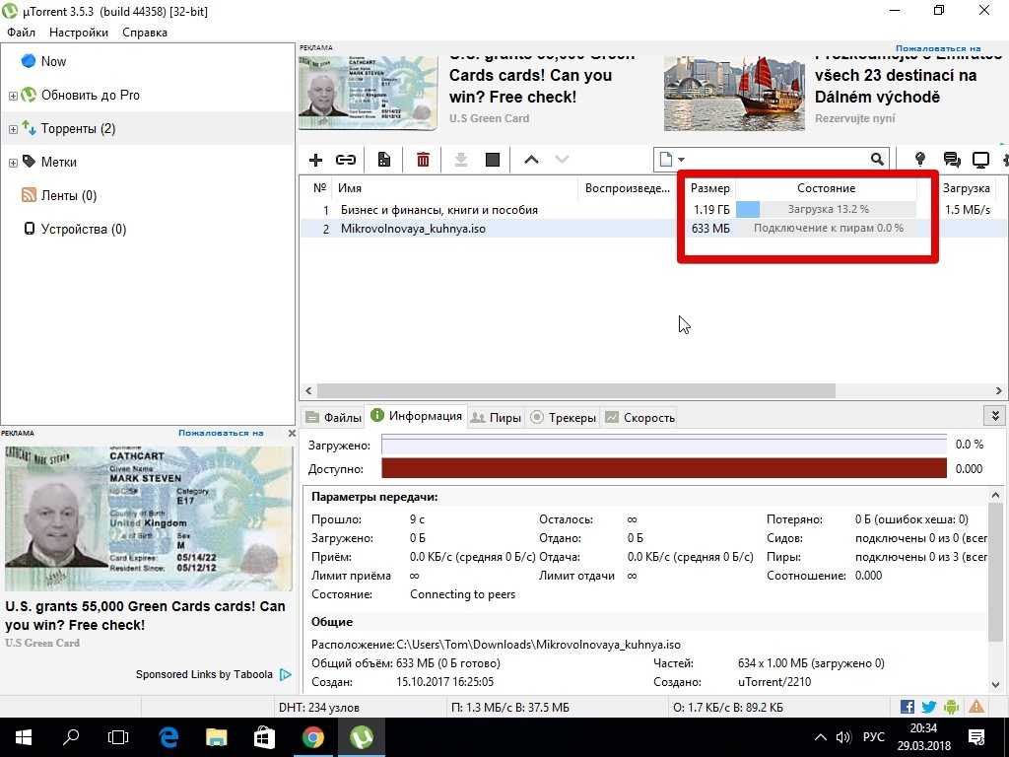Sort torrents by 'Размер' column header
Screen dimensions: 1009x757
[709, 188]
